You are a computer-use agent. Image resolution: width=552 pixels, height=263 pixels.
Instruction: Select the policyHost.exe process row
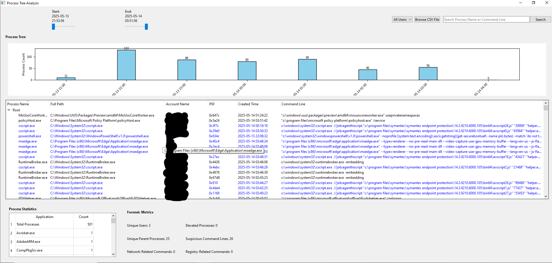(30, 121)
